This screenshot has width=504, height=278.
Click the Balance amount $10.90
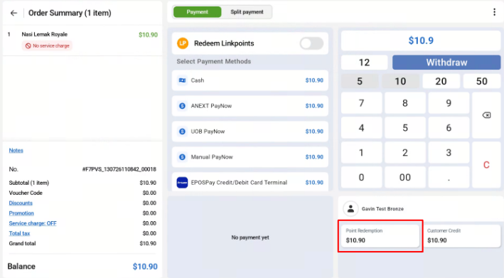pos(145,267)
